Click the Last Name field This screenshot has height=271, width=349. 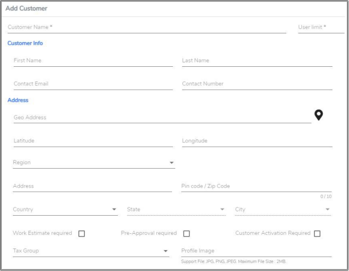pos(257,61)
